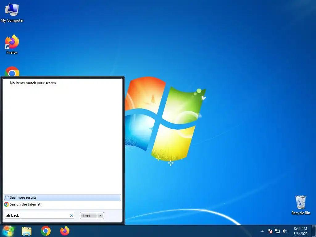The image size is (316, 237).
Task: Open File Explorer from the taskbar
Action: [x=27, y=231]
